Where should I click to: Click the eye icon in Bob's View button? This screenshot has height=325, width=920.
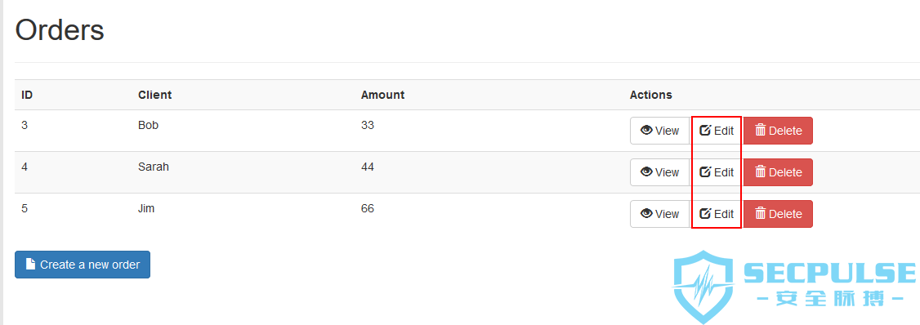[x=646, y=130]
